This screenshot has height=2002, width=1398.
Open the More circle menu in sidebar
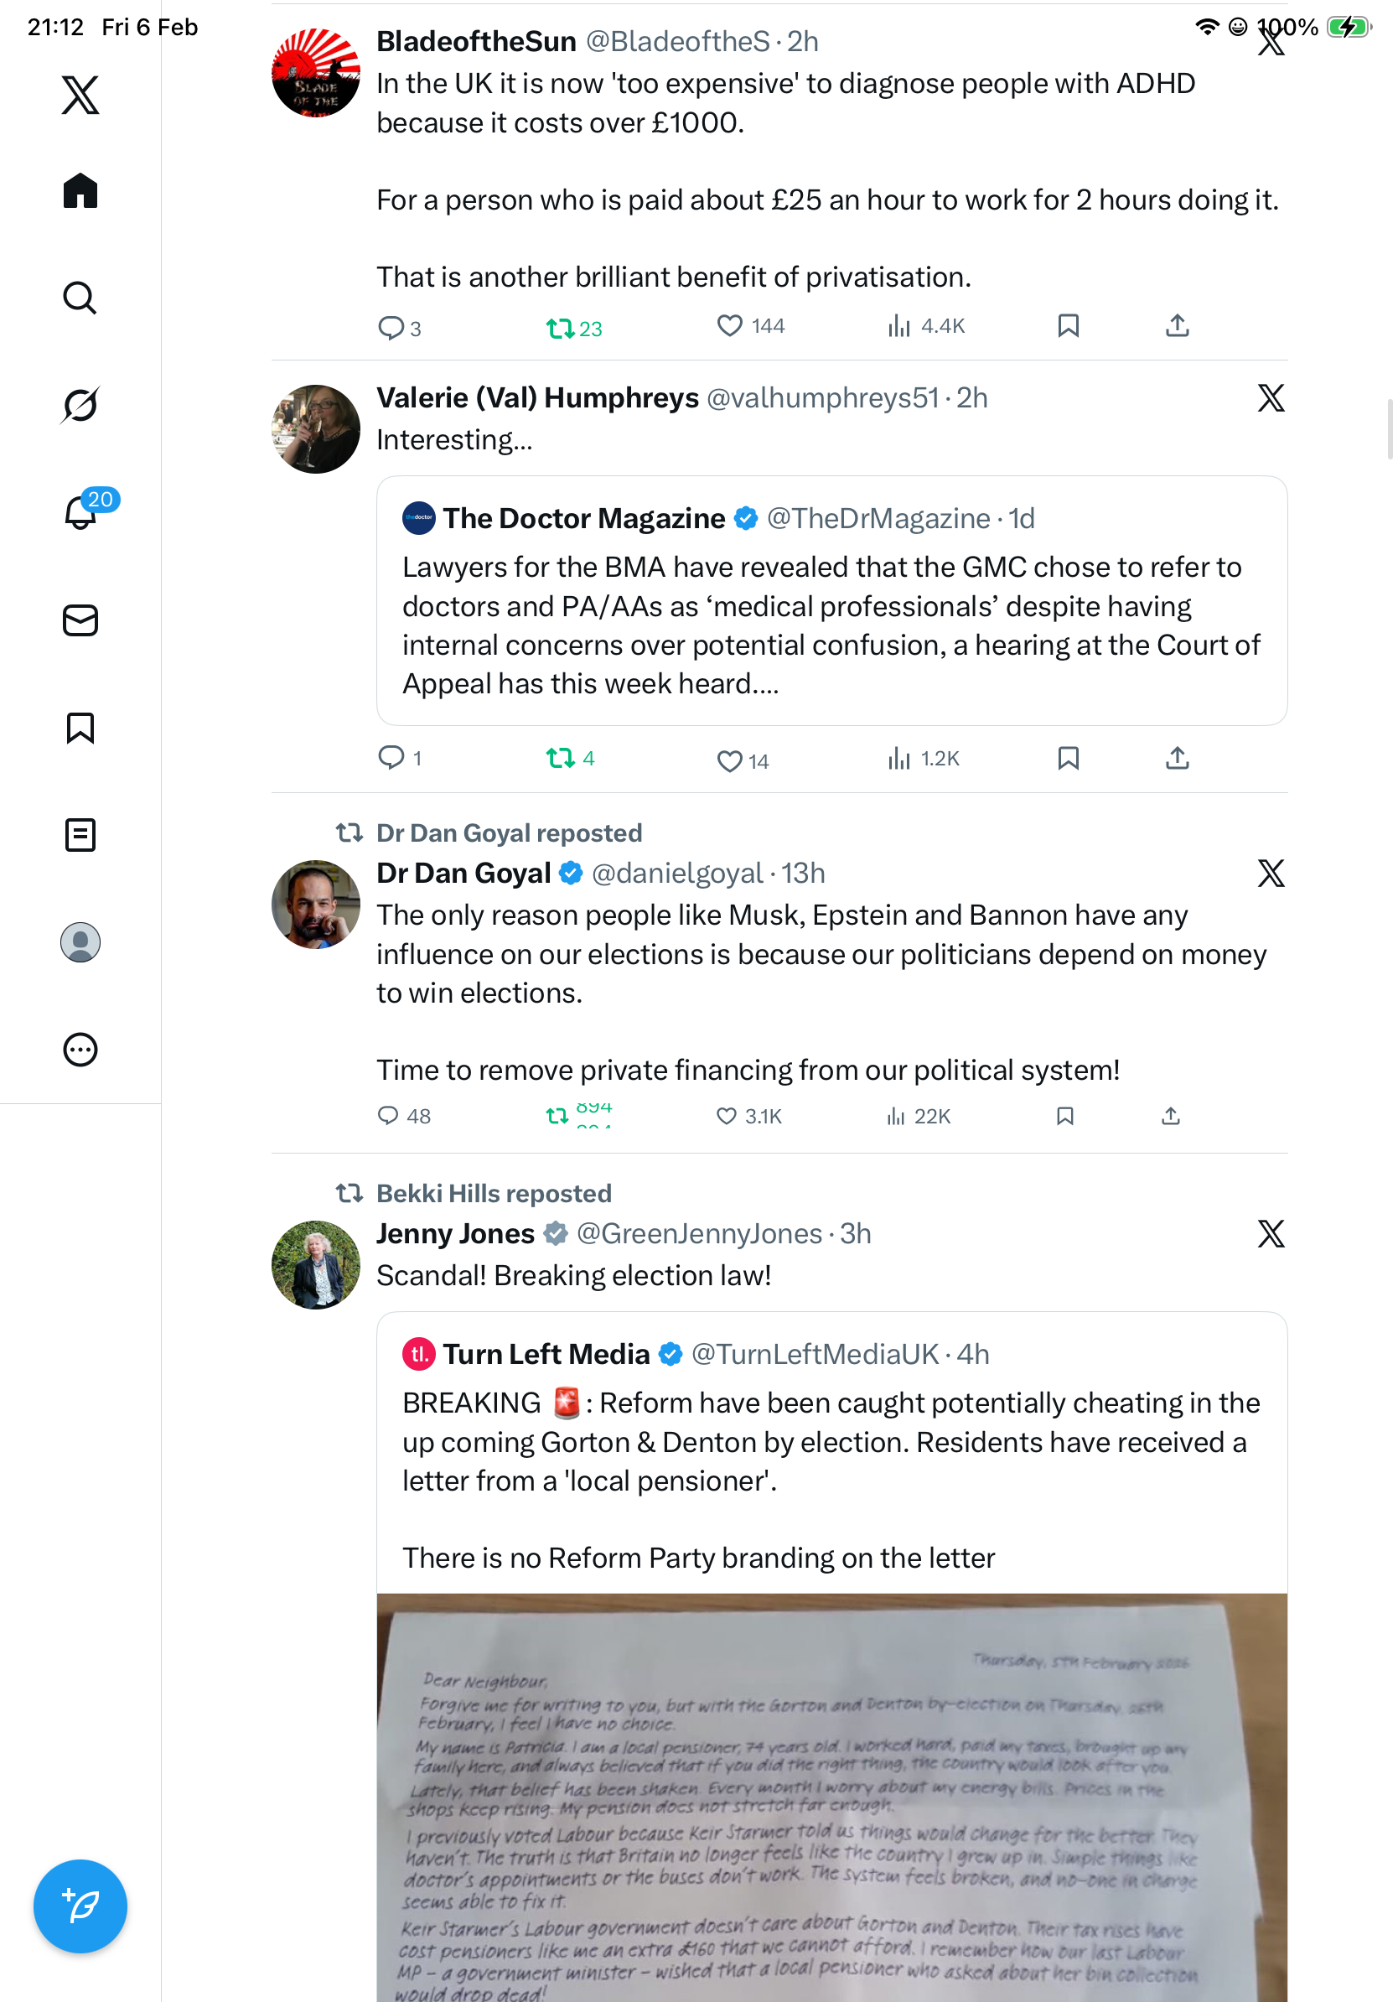point(80,1049)
